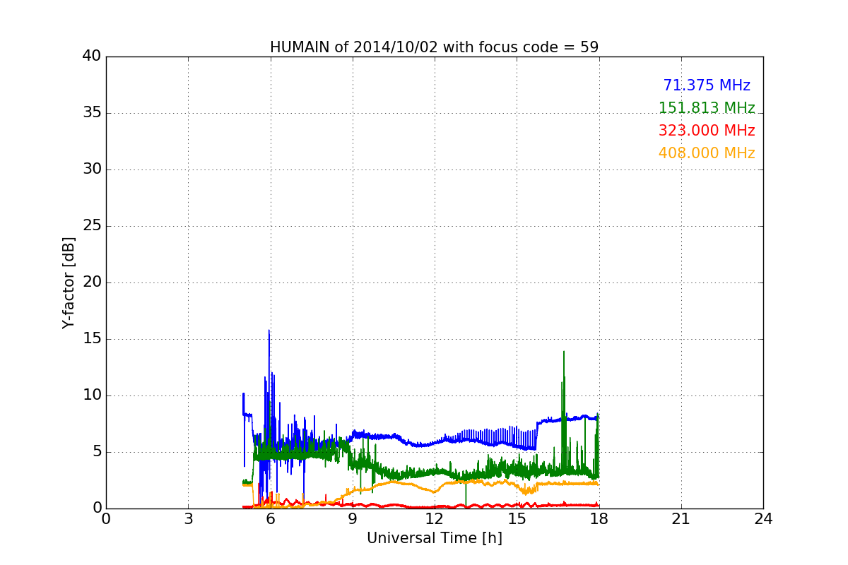Click the 21 tick on the time axis
Screen dimensions: 848x565
click(681, 519)
